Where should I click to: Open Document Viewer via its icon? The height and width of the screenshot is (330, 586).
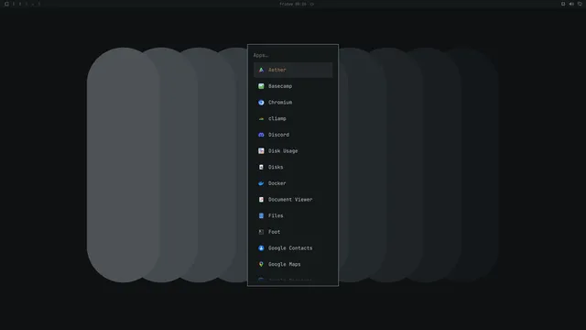coord(261,200)
